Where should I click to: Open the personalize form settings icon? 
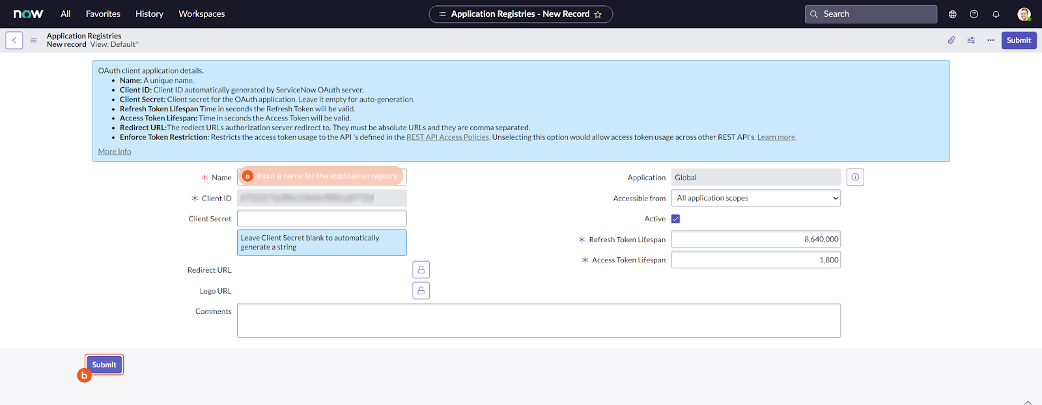point(971,40)
